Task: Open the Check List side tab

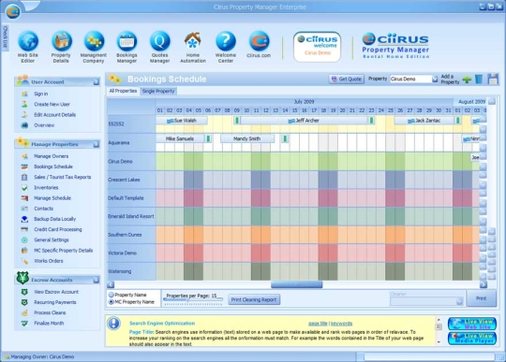Action: click(x=6, y=37)
